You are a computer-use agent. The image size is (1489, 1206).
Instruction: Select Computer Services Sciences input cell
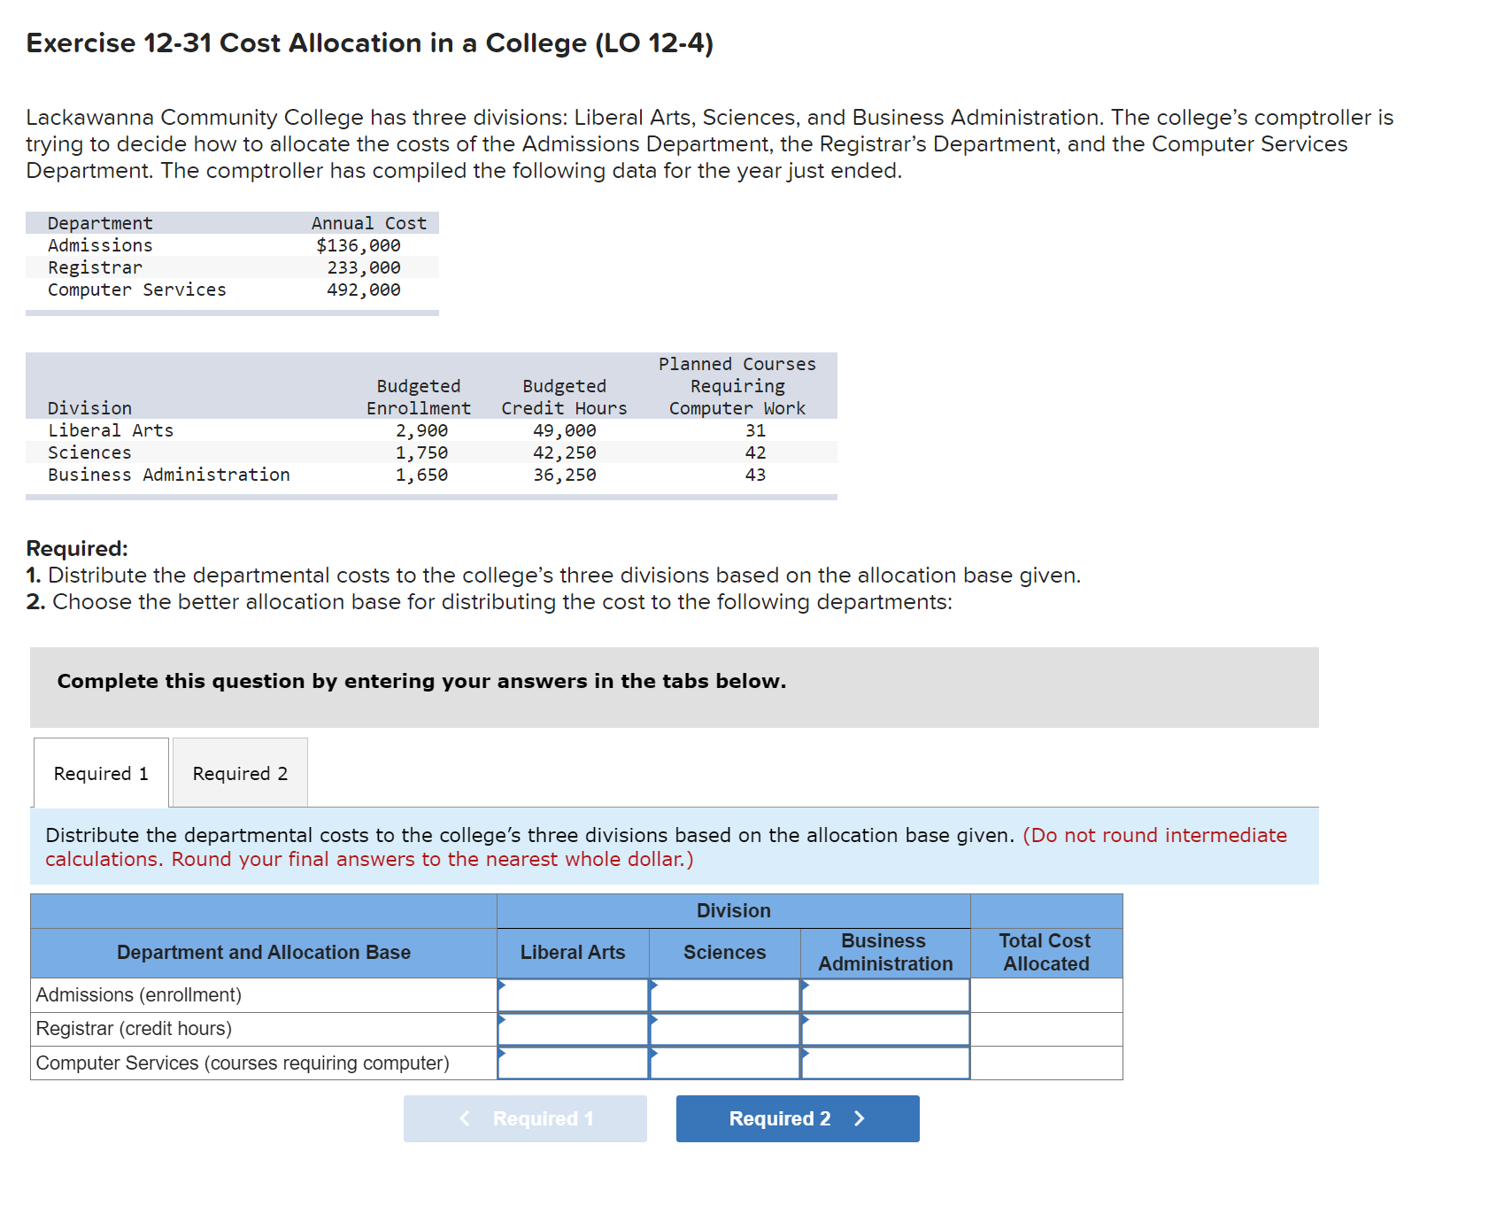click(x=725, y=1063)
